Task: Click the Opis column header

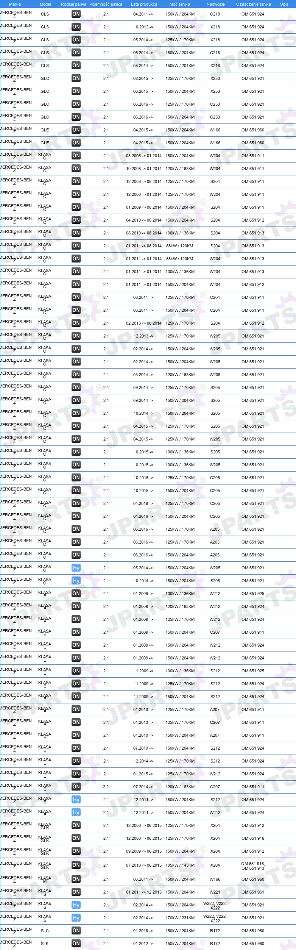Action: click(x=284, y=4)
